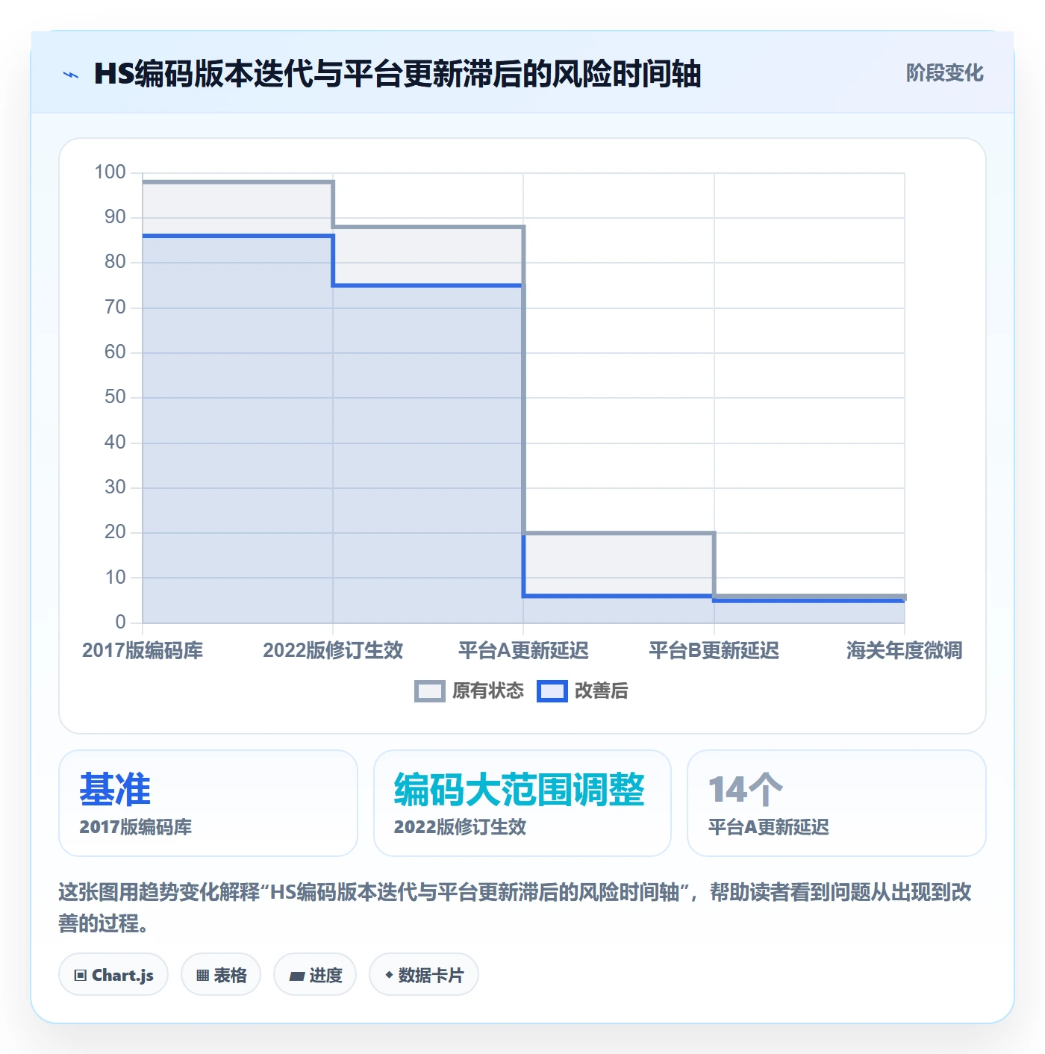Screen dimensions: 1045x1054
Task: Click the bar icon in 进度 chip
Action: tap(297, 976)
